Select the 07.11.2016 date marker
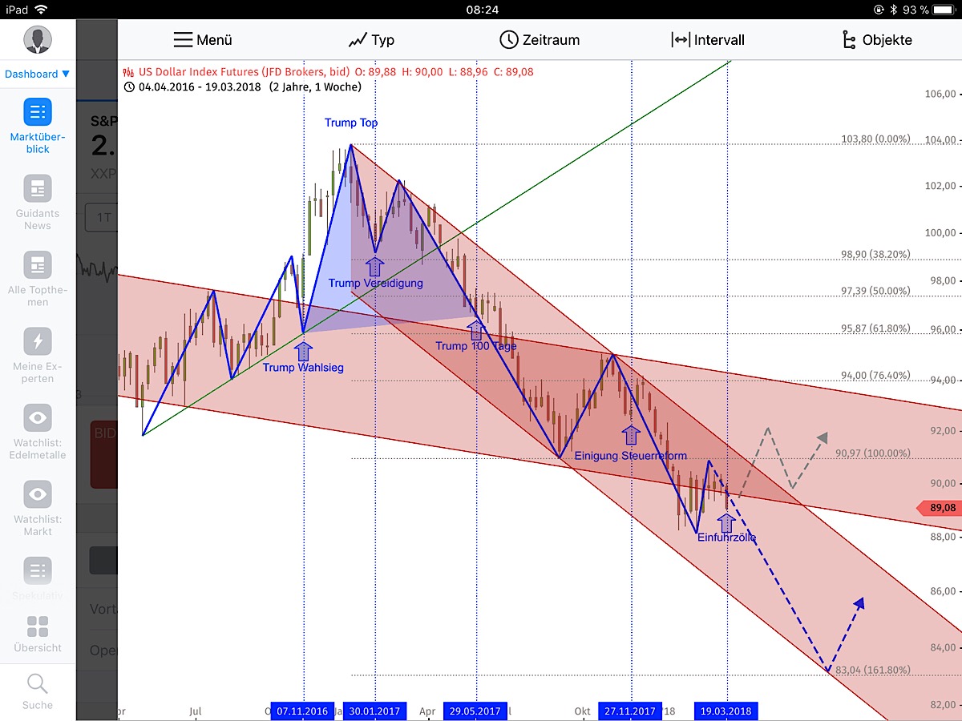Viewport: 962px width, 721px height. pos(301,711)
